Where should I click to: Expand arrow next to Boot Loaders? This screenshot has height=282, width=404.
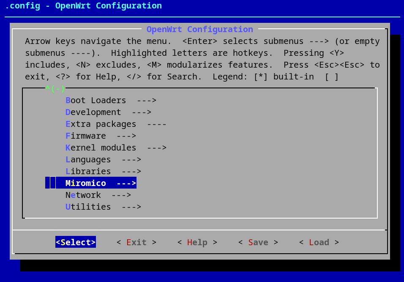click(147, 100)
